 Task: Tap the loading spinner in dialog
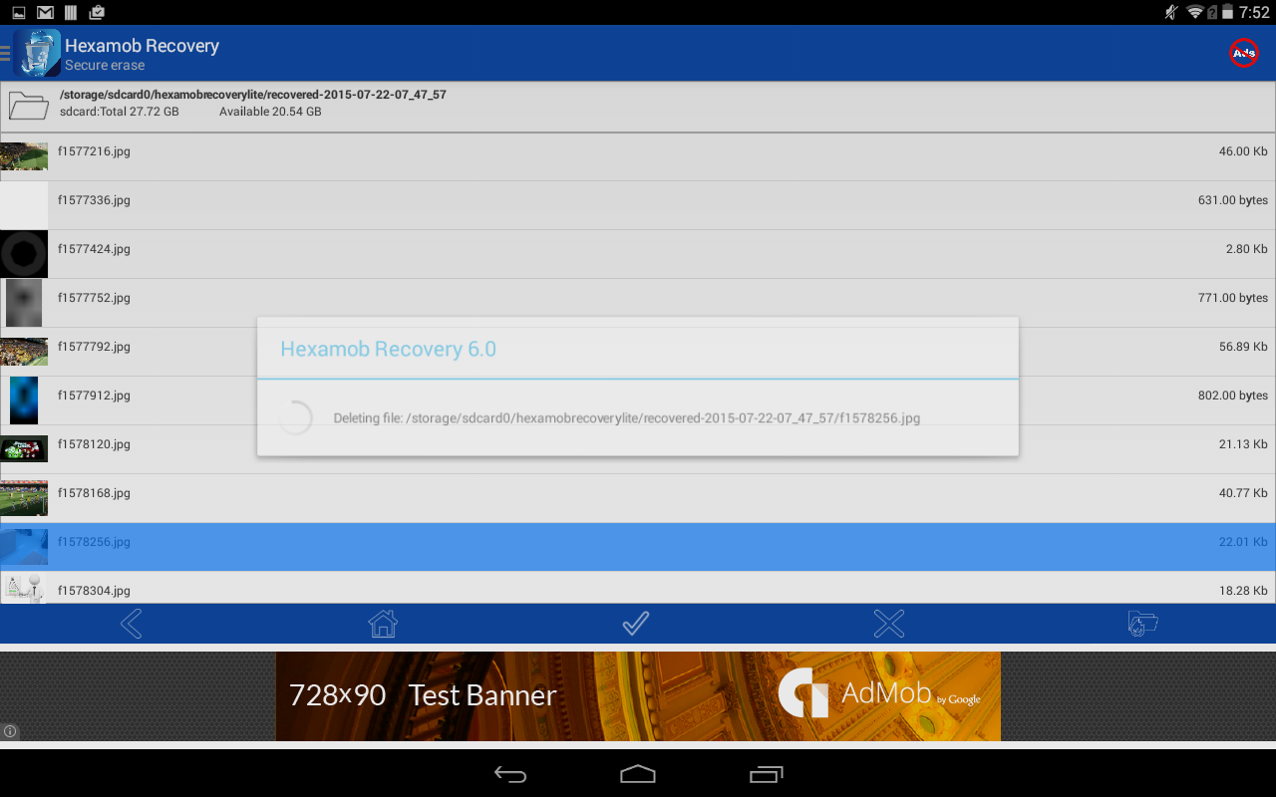coord(295,418)
